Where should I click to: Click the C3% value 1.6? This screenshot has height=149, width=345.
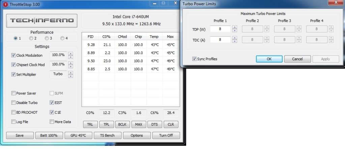[x=139, y=113]
